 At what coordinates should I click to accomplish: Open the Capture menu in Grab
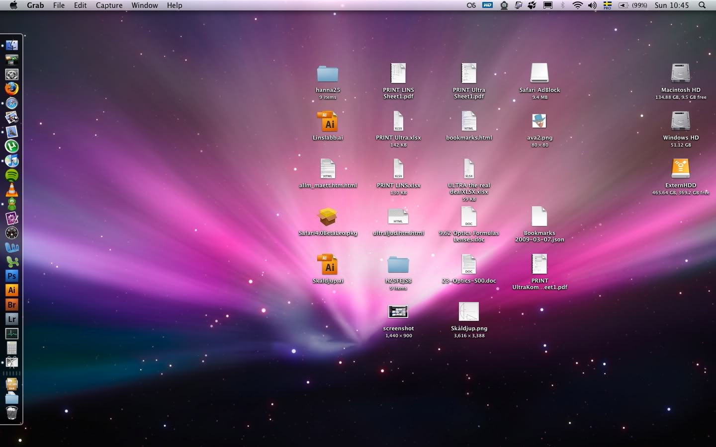(109, 5)
